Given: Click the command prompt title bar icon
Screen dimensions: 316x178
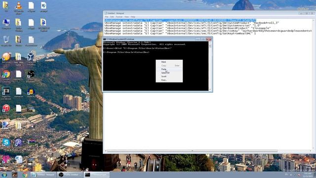Looking at the screenshot, I should click(x=105, y=39).
